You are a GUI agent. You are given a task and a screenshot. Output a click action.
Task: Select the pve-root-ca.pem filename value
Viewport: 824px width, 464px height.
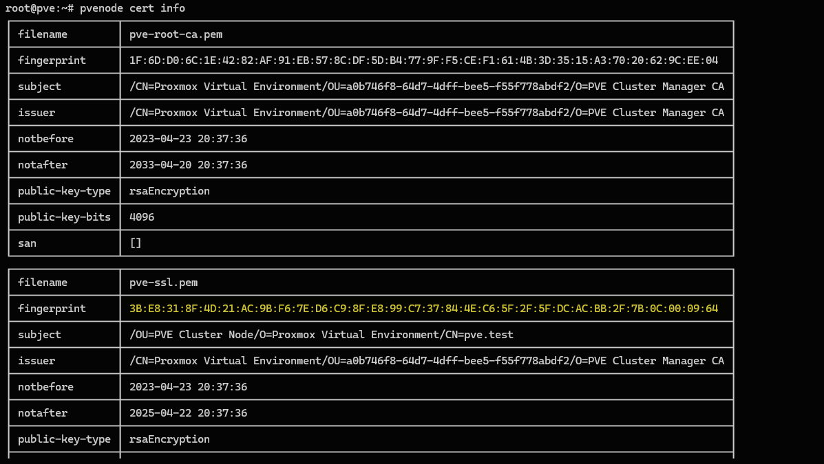tap(176, 34)
